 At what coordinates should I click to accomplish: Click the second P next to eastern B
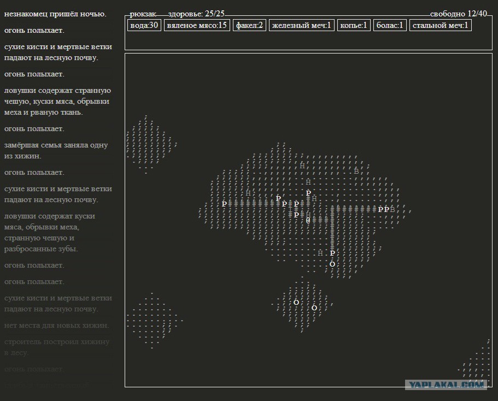tap(386, 209)
